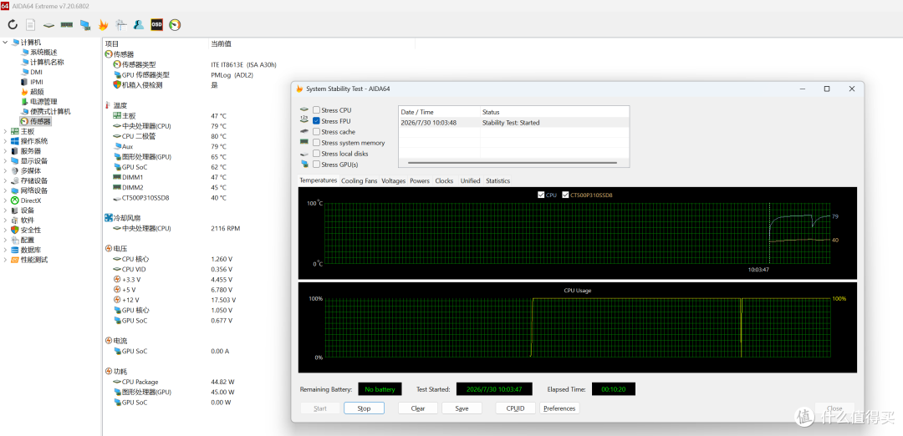903x436 pixels.
Task: Expand the 服务器 tree node
Action: [x=5, y=150]
